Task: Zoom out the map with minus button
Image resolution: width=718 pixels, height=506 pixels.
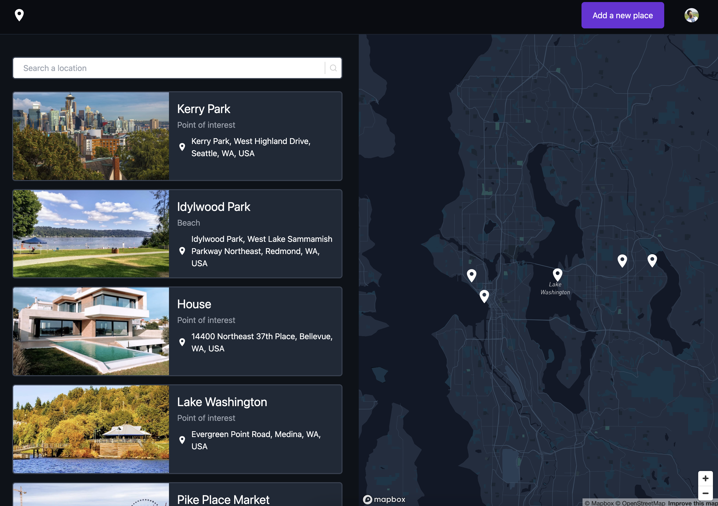Action: (705, 493)
